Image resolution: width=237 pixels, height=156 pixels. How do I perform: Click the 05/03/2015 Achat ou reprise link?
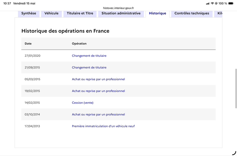point(98,79)
